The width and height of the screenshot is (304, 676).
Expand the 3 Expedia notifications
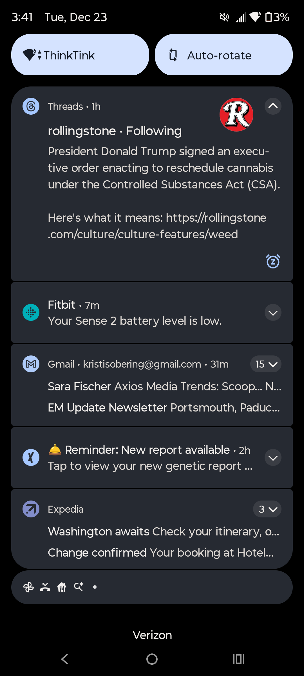point(267,509)
